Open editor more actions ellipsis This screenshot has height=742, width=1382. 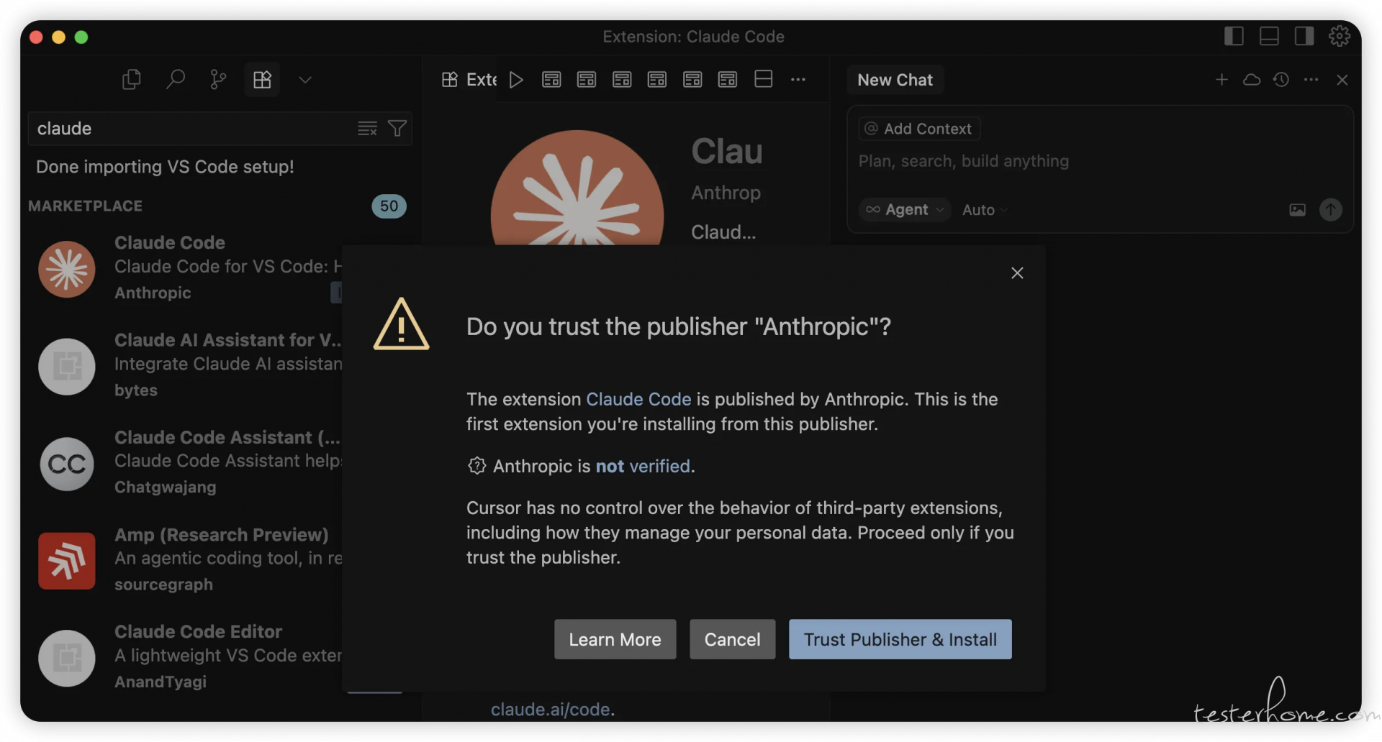click(798, 80)
